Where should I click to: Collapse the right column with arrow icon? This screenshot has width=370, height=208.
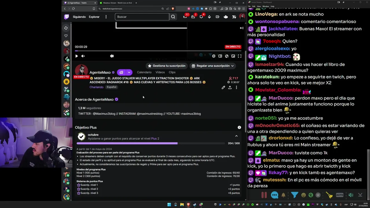pos(242,28)
